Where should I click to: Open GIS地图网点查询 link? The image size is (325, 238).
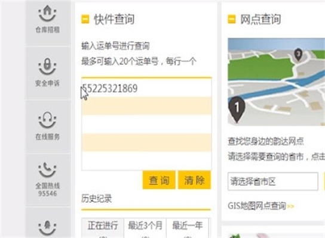(257, 206)
